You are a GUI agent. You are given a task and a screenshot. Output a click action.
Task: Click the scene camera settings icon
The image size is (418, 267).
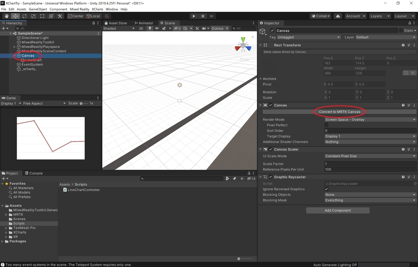[204, 28]
